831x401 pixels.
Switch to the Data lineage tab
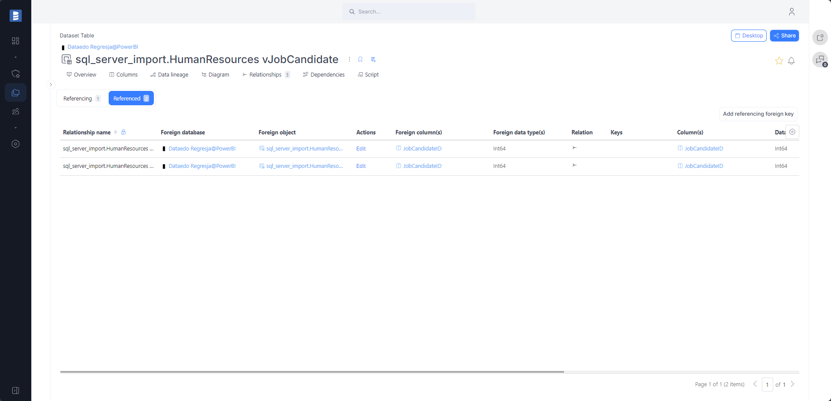(x=169, y=75)
